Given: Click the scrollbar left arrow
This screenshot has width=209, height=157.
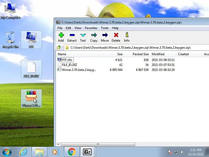Looking at the screenshot, I should pyautogui.click(x=58, y=144).
